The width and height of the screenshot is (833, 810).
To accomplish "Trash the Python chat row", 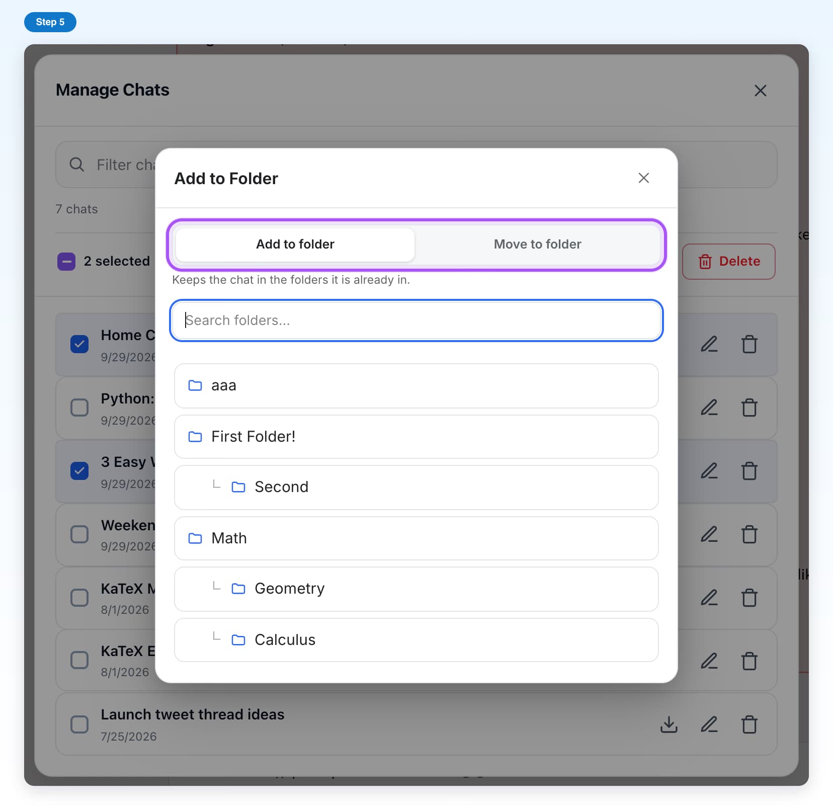I will pyautogui.click(x=749, y=408).
